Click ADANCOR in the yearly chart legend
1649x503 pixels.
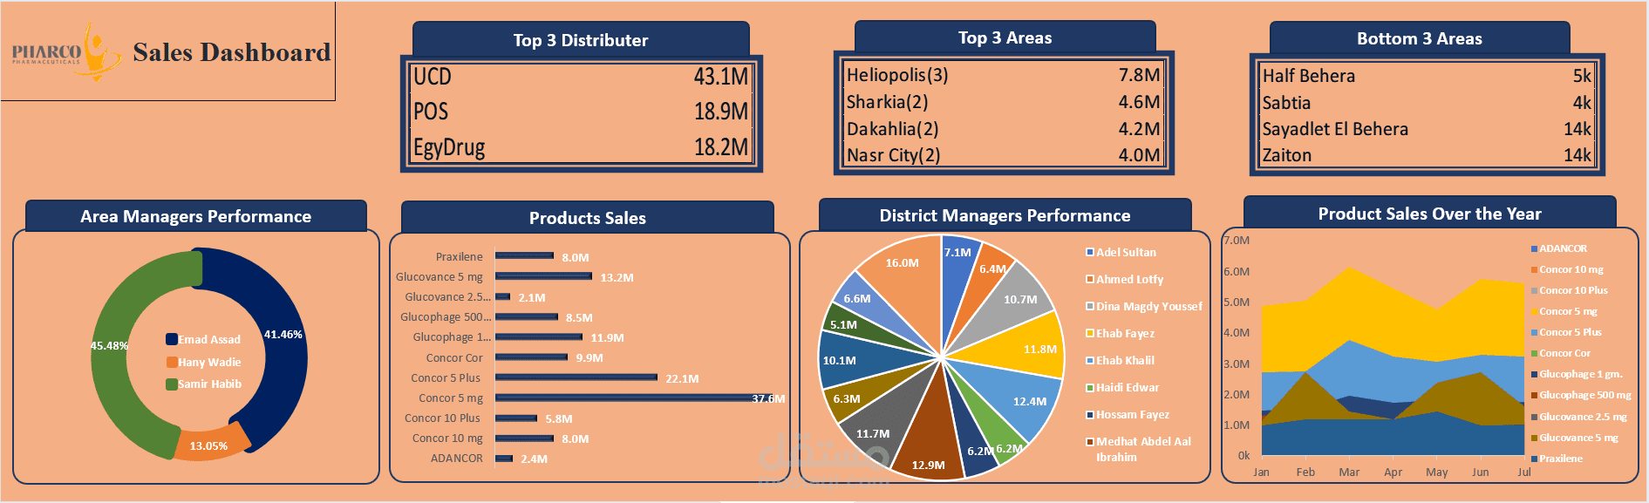[1558, 248]
